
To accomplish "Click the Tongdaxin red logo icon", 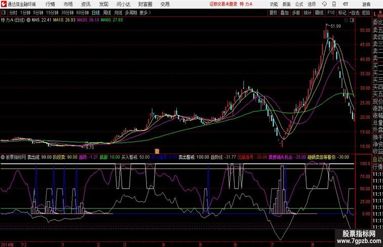I will coord(4,4).
